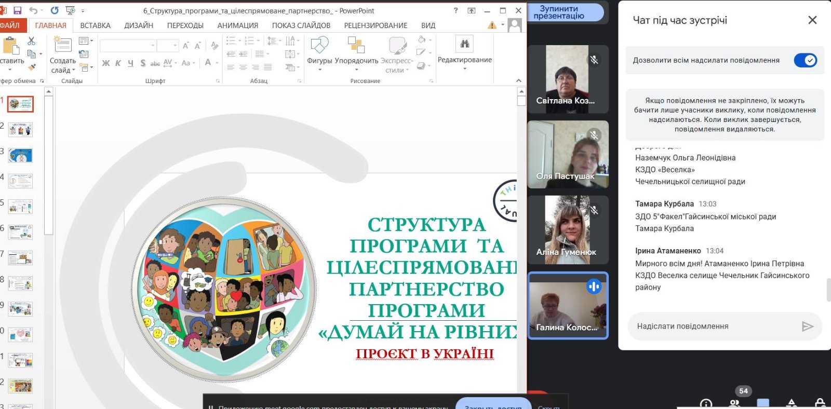Open the Упорядочить arrange menu

356,53
